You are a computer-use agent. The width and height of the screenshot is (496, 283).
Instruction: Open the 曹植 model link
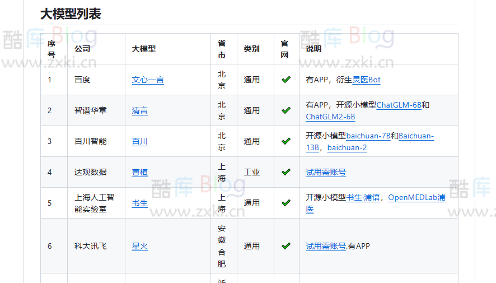pyautogui.click(x=139, y=172)
